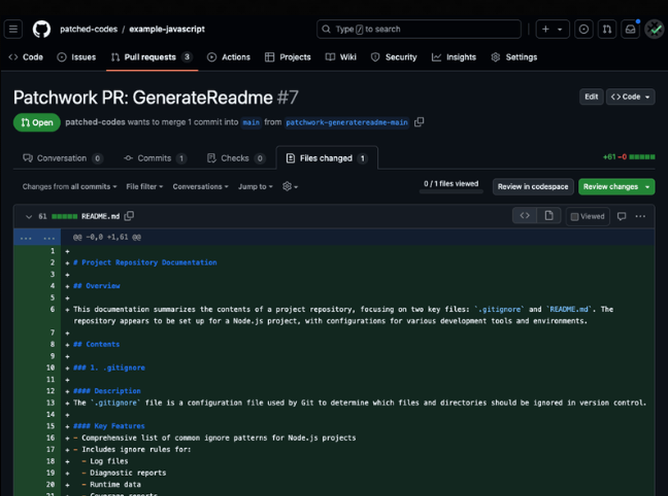
Task: Click the '#### Key Features' diff line
Action: [x=109, y=426]
